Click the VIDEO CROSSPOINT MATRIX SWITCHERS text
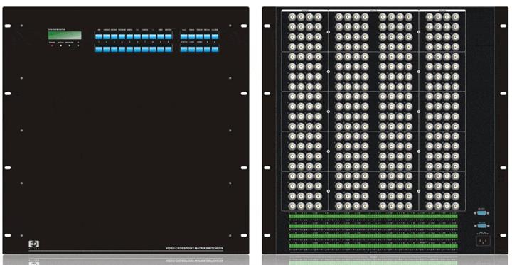Screen dimensions: 512x265 pyautogui.click(x=195, y=249)
